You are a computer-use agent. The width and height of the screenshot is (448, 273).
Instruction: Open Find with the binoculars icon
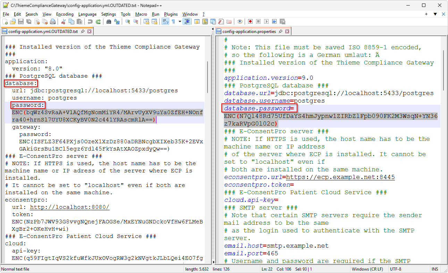tap(109, 22)
